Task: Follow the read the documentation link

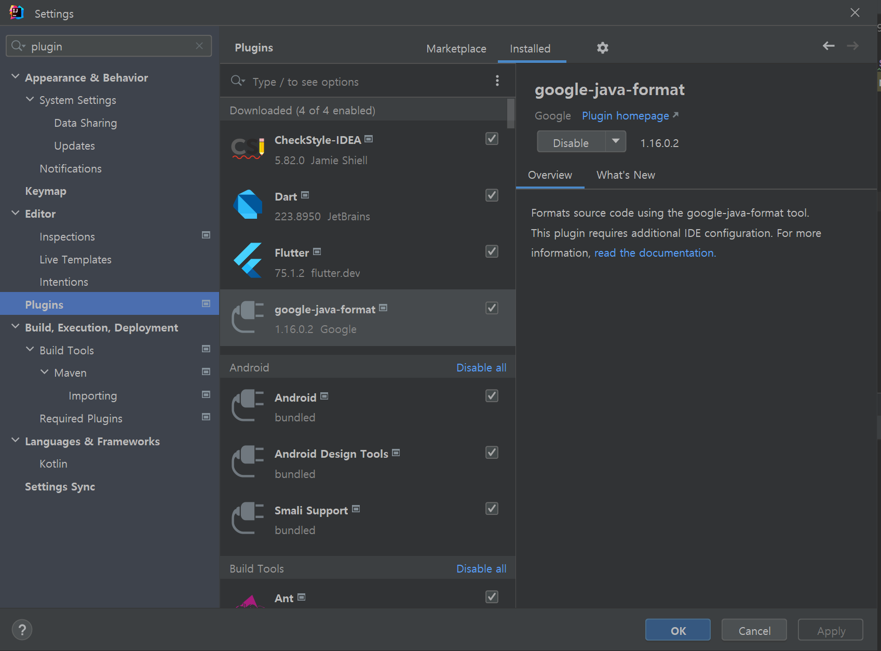Action: (x=655, y=253)
